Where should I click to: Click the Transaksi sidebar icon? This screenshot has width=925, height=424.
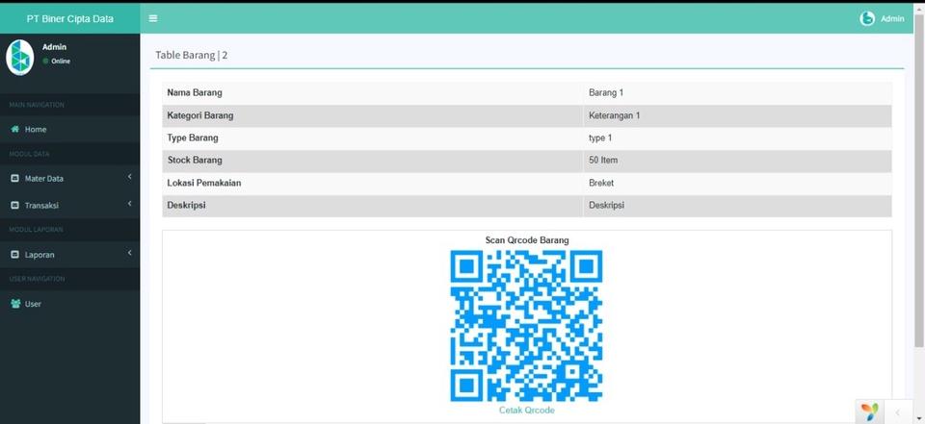pos(15,206)
